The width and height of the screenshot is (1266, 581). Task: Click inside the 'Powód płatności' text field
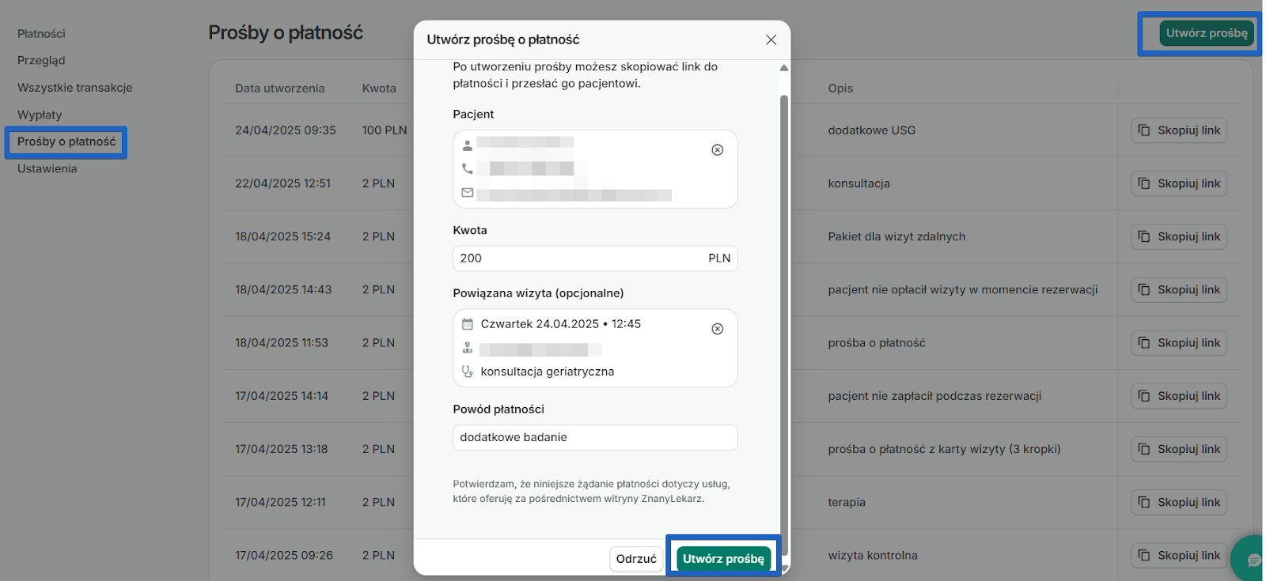tap(595, 437)
